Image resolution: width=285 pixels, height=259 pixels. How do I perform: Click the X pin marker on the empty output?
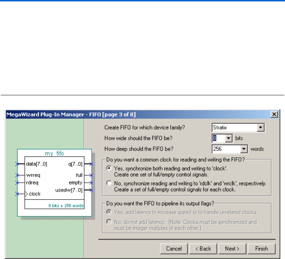pos(91,183)
